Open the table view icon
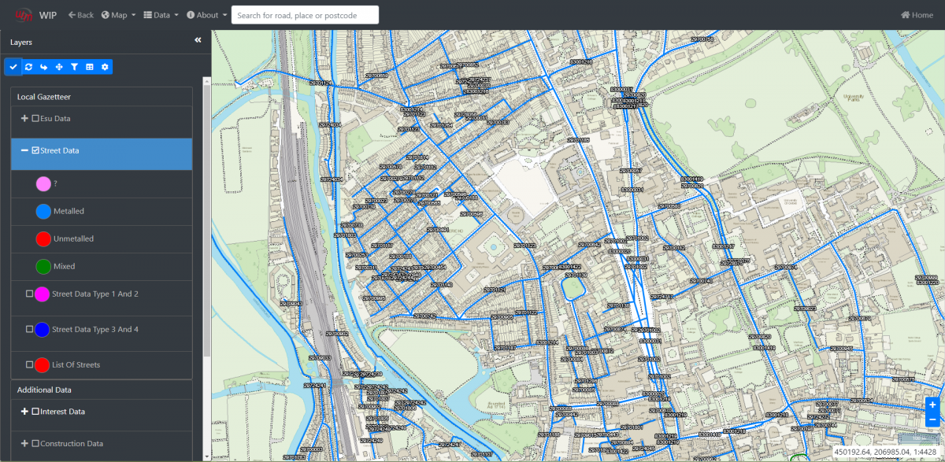 [90, 67]
